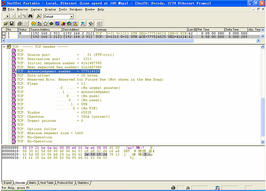Open the Capture menu
The height and width of the screenshot is (191, 266).
(36, 9)
